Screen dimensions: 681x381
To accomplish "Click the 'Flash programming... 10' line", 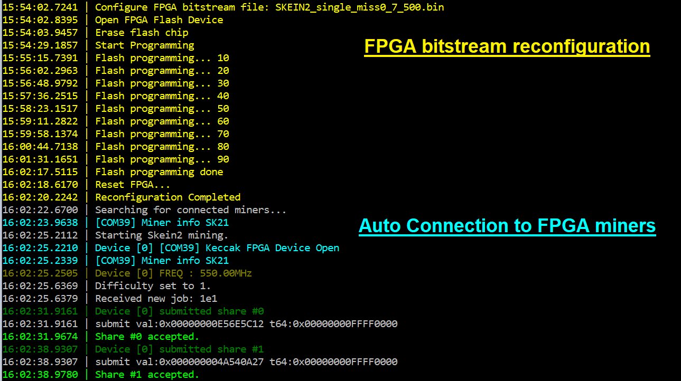I will [x=116, y=58].
